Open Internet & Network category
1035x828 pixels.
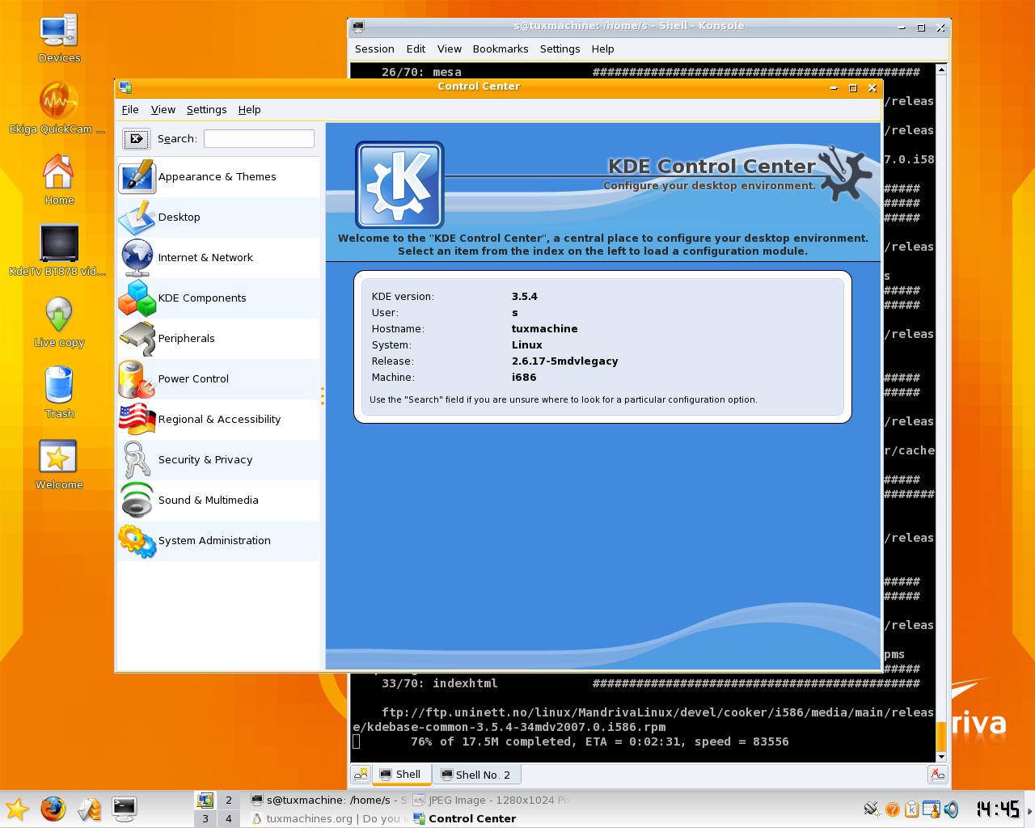coord(218,258)
